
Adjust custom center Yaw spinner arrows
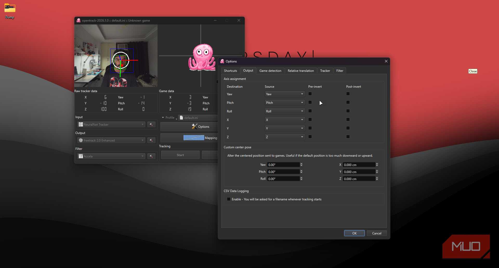(x=301, y=165)
